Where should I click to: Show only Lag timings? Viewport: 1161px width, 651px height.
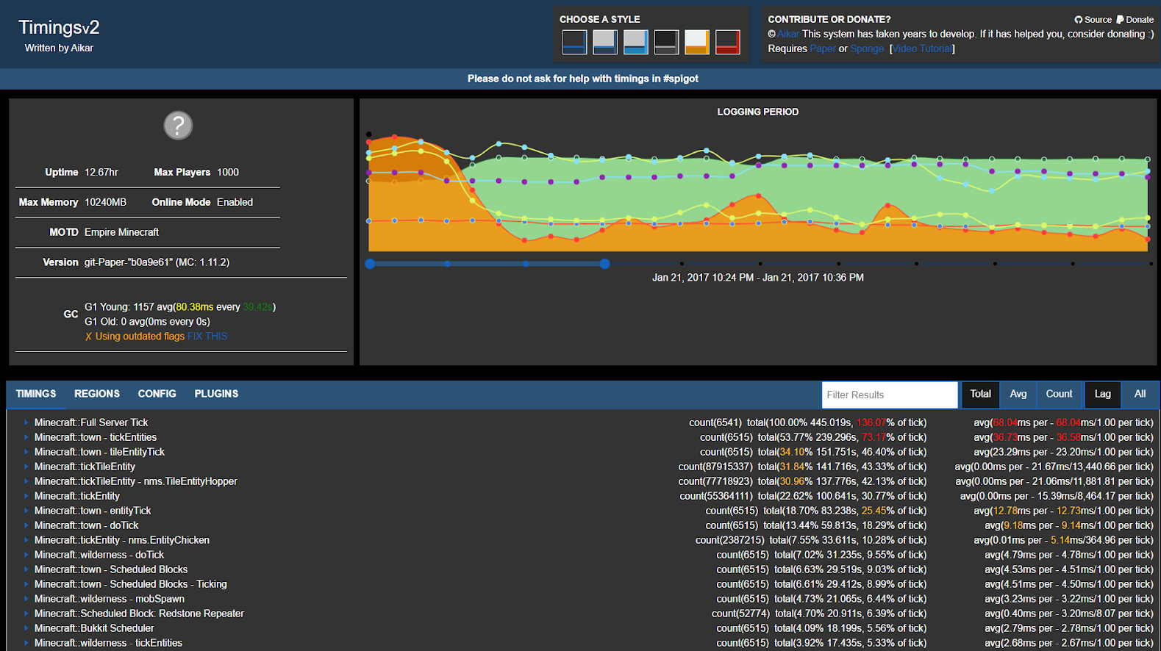point(1103,394)
